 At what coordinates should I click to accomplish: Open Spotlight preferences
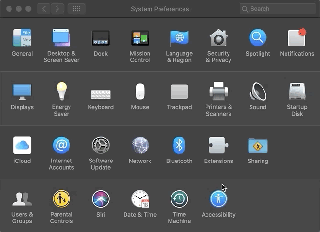tap(258, 38)
